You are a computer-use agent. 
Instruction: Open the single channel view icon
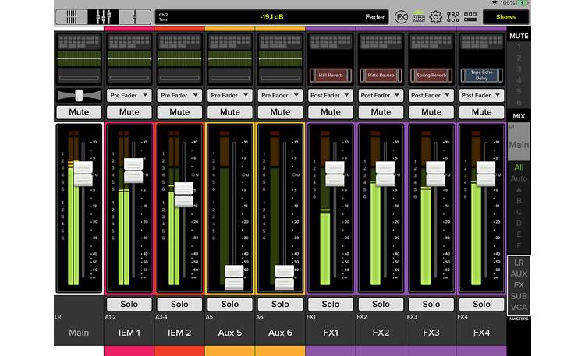click(135, 17)
